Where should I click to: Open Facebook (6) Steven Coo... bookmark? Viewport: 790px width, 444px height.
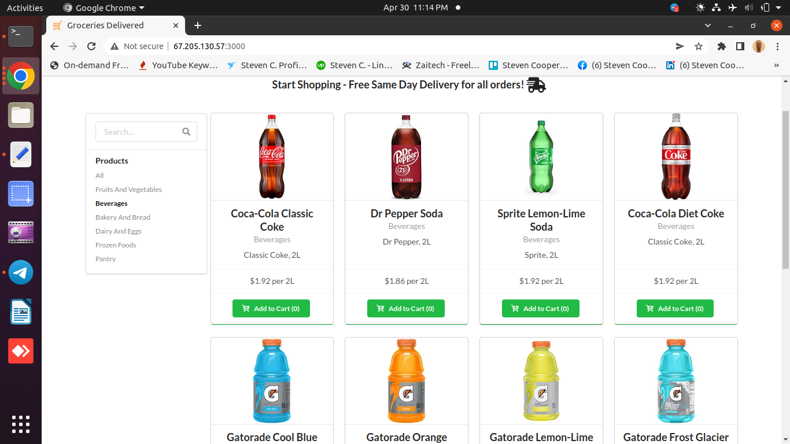(617, 65)
